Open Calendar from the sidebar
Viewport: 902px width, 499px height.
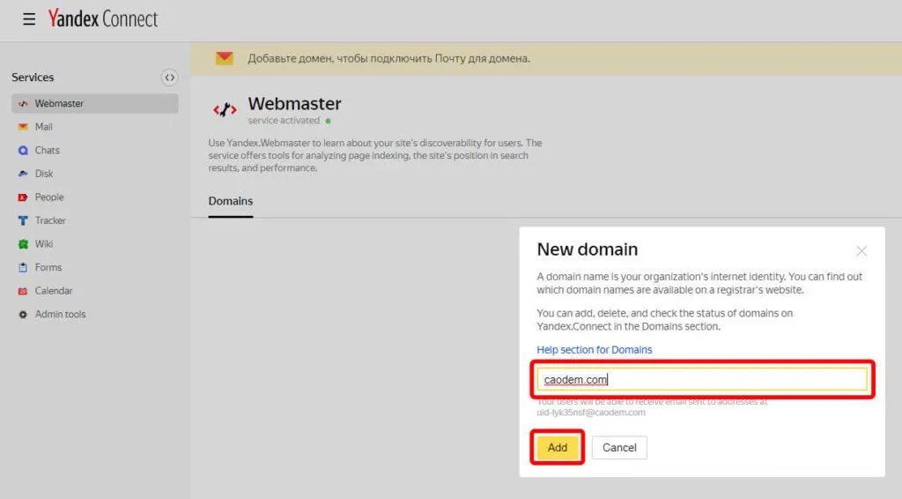[53, 291]
